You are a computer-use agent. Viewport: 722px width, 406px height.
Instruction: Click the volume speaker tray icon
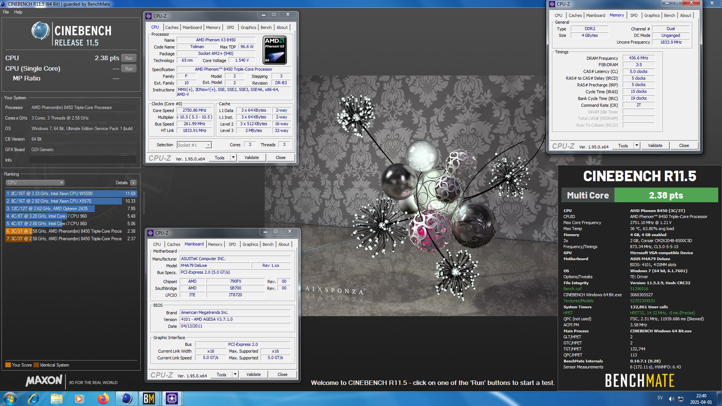(x=671, y=399)
